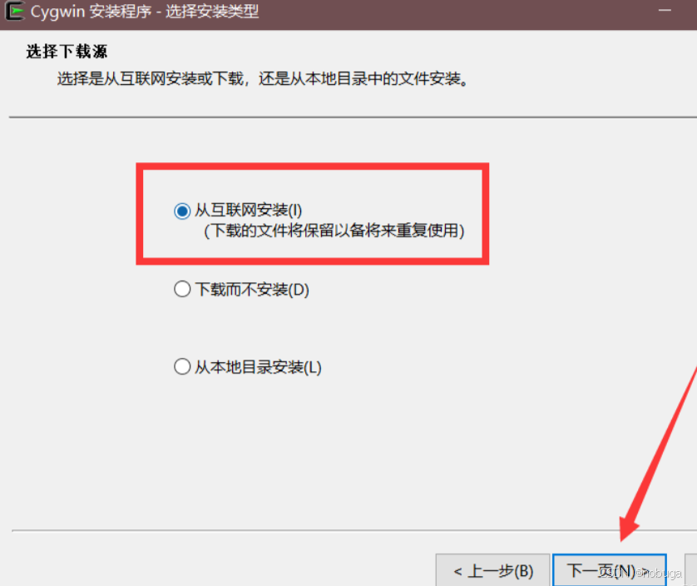
Task: Click the horizontal separator line below the description
Action: click(353, 117)
